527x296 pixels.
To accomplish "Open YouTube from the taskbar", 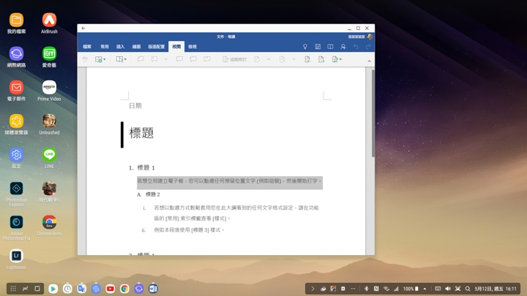I will tap(111, 289).
